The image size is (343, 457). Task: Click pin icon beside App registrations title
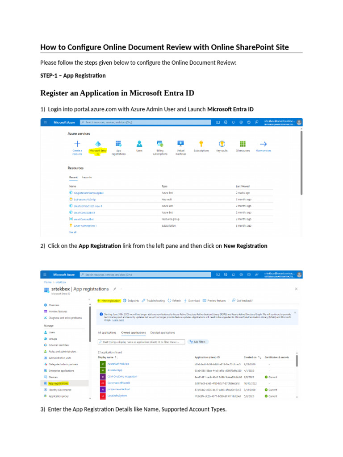(x=115, y=289)
